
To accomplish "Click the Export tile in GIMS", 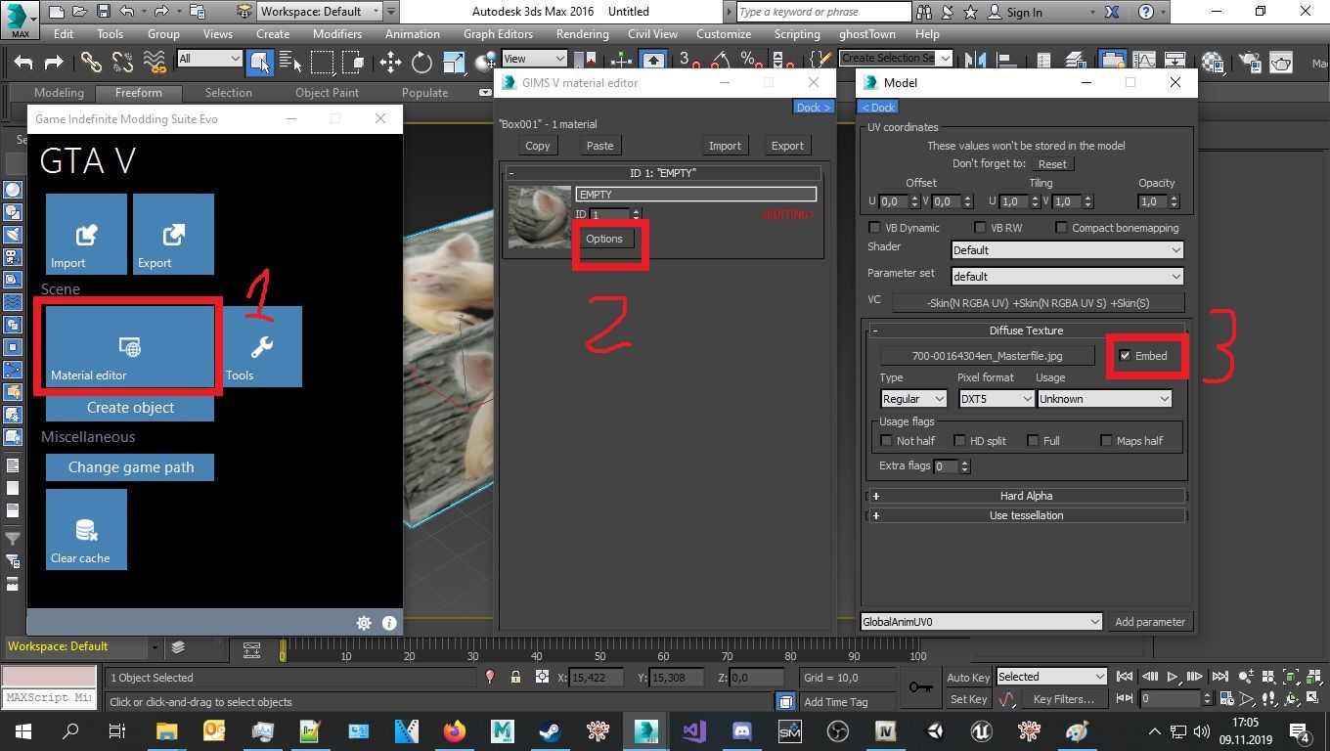I will (x=173, y=234).
